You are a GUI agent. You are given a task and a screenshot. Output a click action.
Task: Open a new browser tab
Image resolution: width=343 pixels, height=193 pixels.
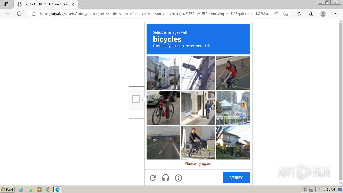(84, 4)
